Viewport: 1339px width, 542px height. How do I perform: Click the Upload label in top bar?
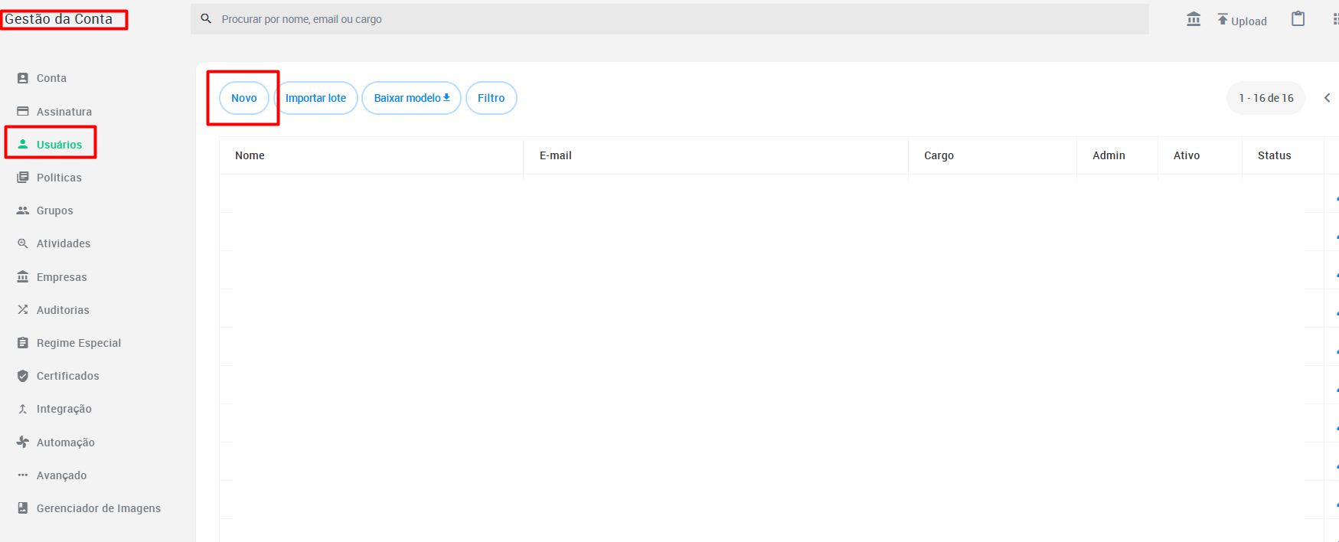tap(1249, 21)
